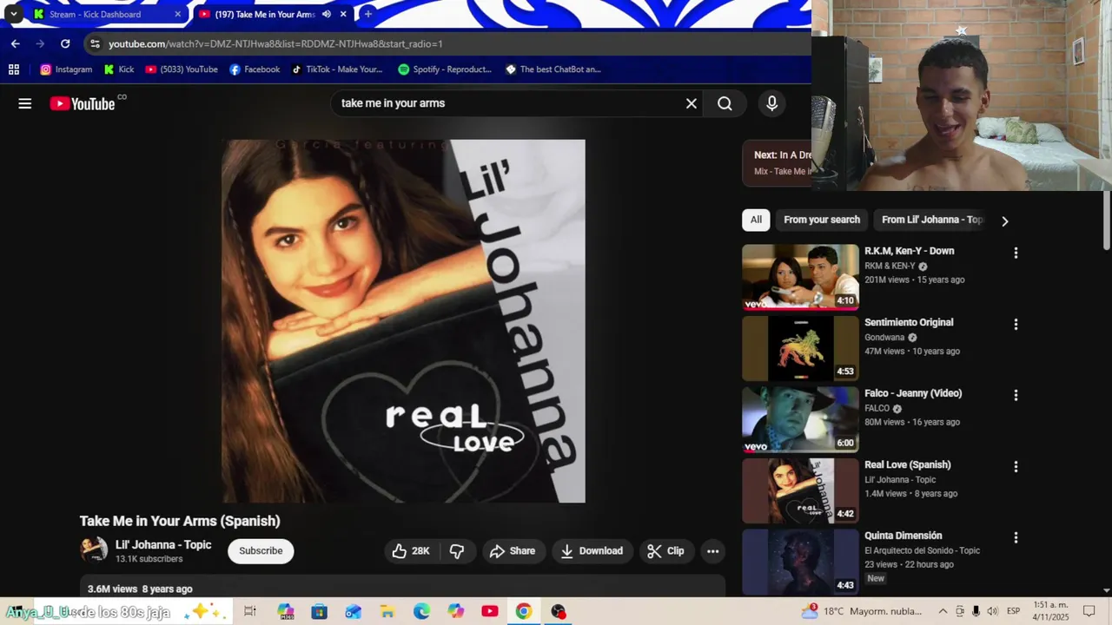Open the Instagram bookmark
This screenshot has width=1112, height=625.
[66, 69]
